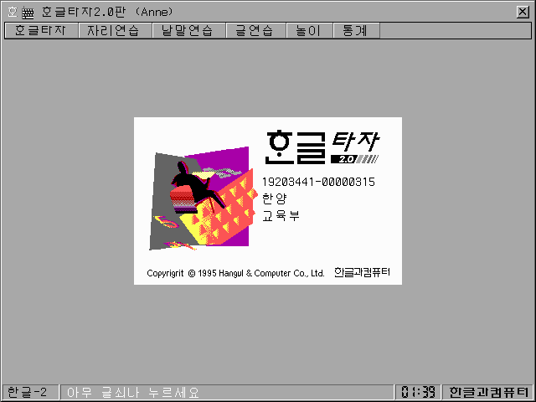Open the 통계 menu
This screenshot has width=536, height=402.
pos(356,30)
